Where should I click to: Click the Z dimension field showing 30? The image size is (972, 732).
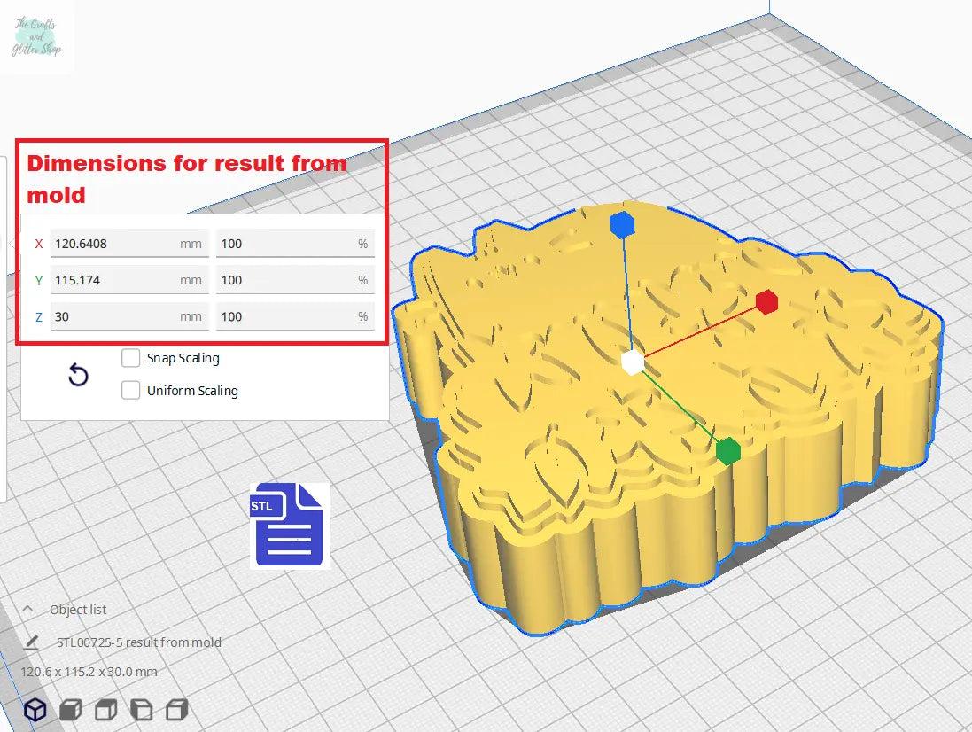click(x=115, y=316)
